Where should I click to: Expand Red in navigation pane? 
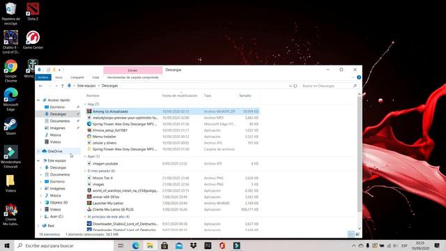(x=38, y=226)
